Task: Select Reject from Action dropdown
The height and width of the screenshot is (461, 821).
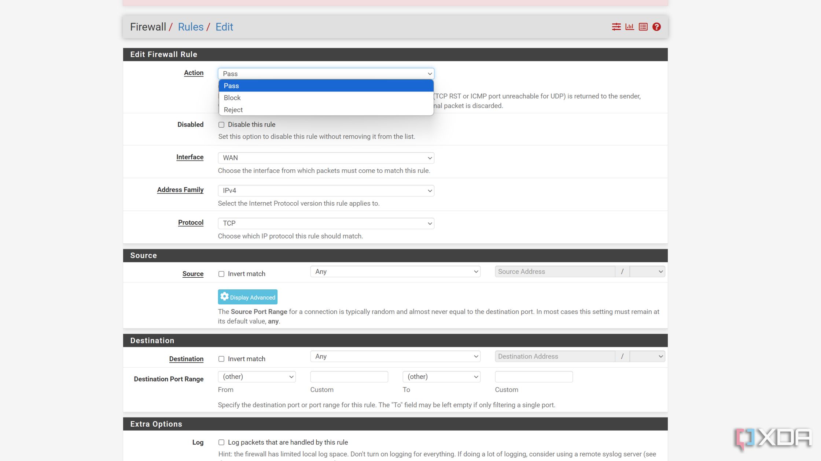Action: [233, 109]
